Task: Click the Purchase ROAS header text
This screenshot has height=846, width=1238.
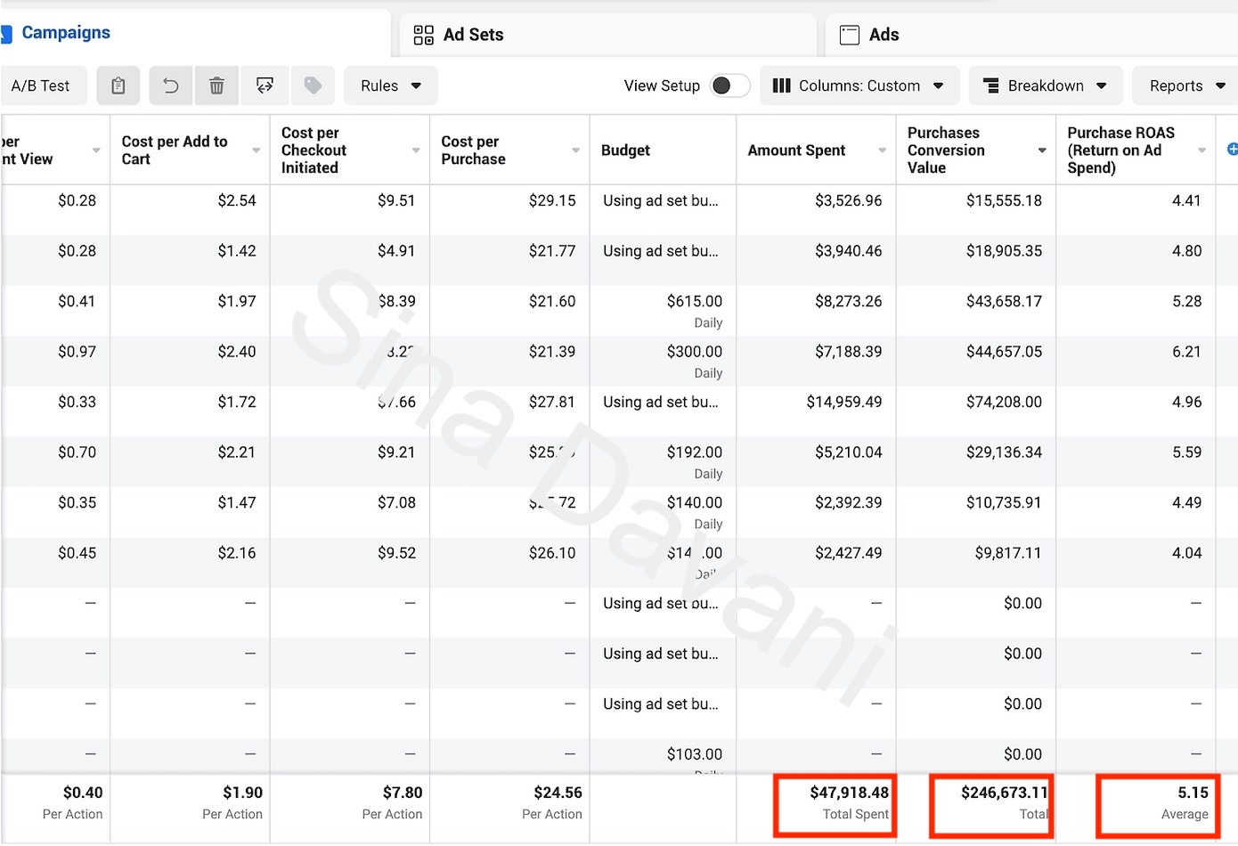Action: point(1120,150)
